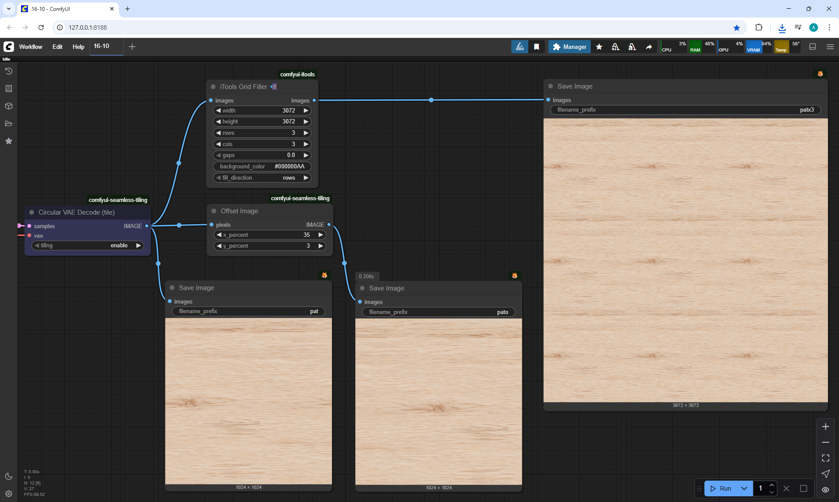Viewport: 839px width, 502px height.
Task: Open the Workflow menu
Action: pyautogui.click(x=31, y=47)
